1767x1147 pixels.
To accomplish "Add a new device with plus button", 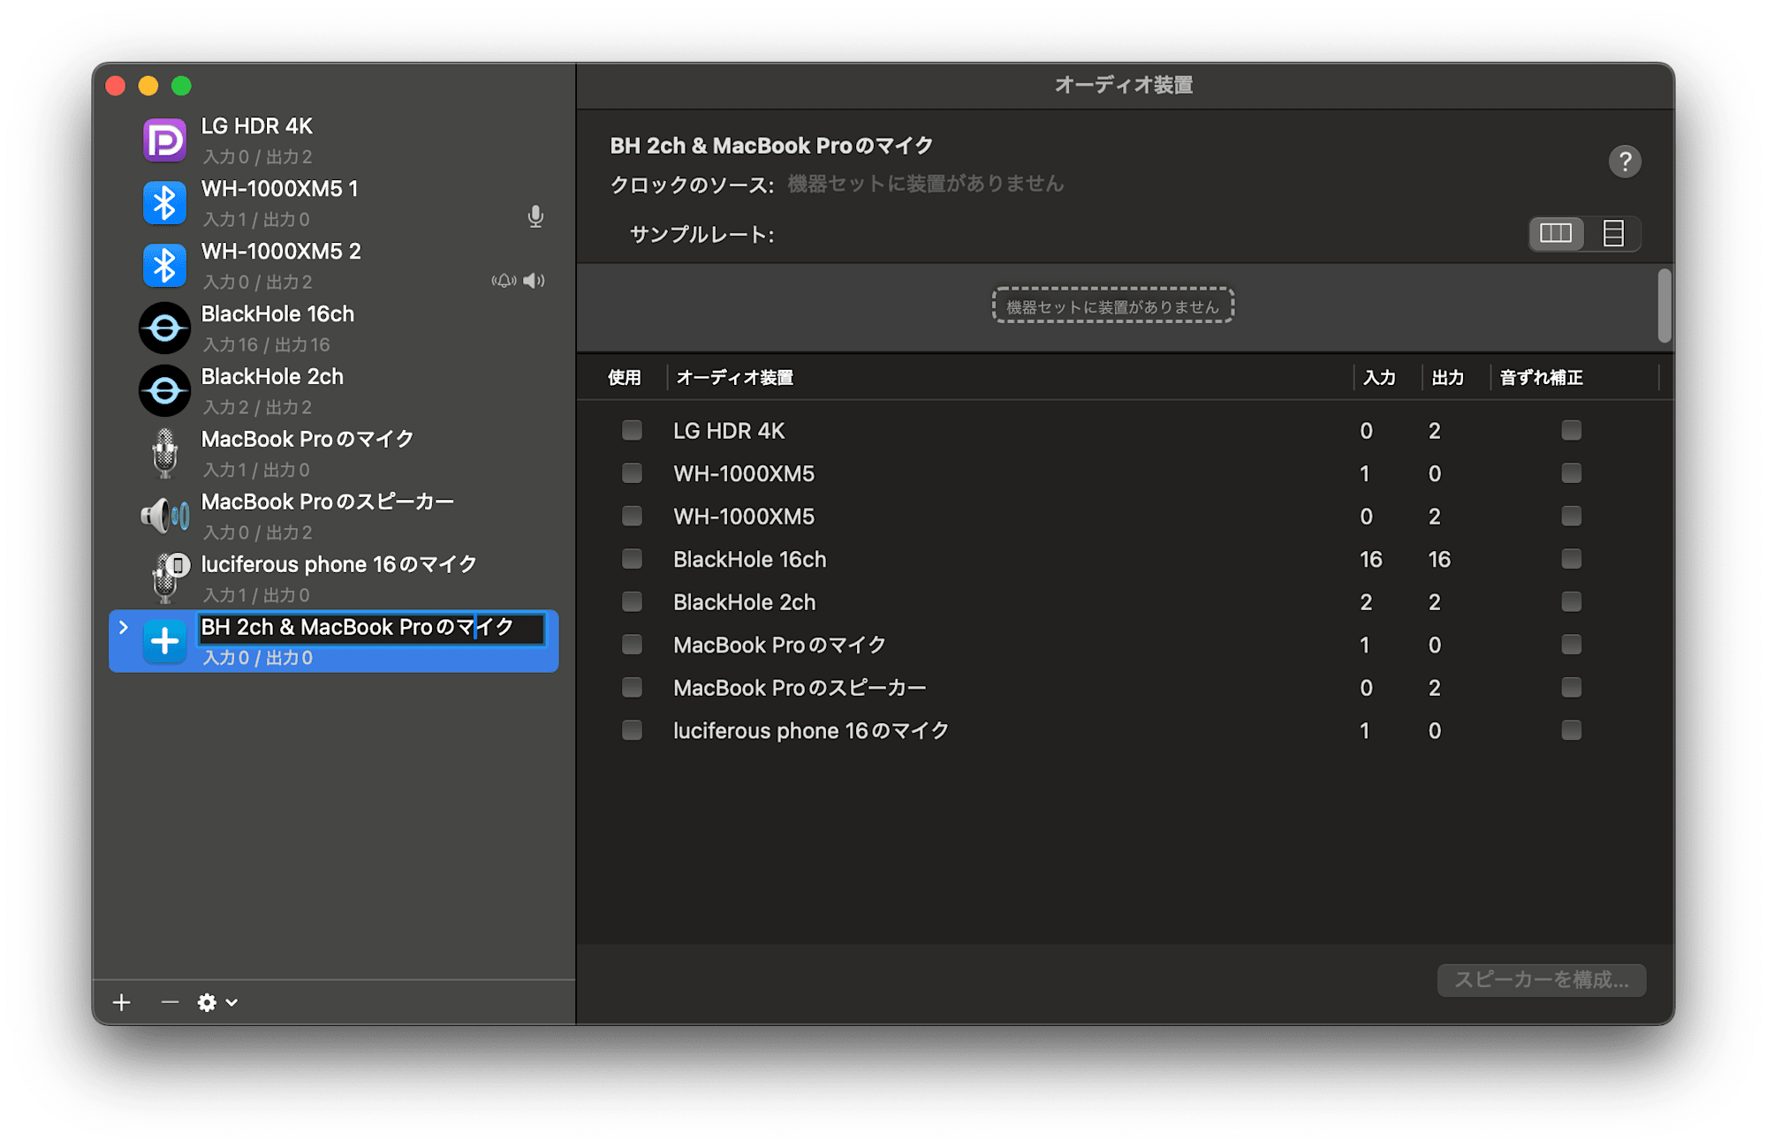I will pos(122,1002).
